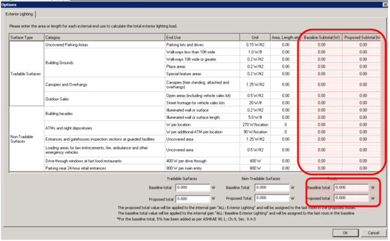Select the Building Grounds category cell
This screenshot has height=241, width=390.
coord(104,63)
